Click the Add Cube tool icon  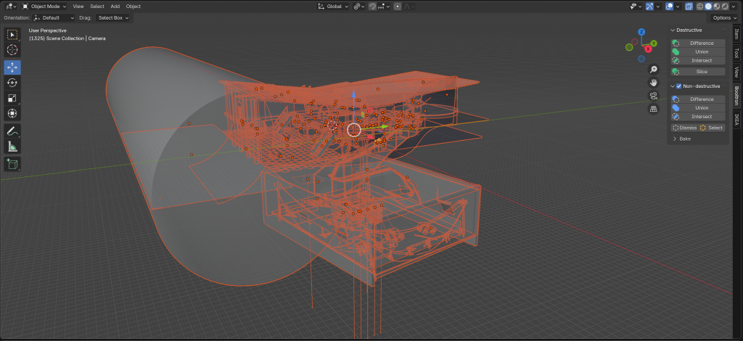pyautogui.click(x=12, y=164)
